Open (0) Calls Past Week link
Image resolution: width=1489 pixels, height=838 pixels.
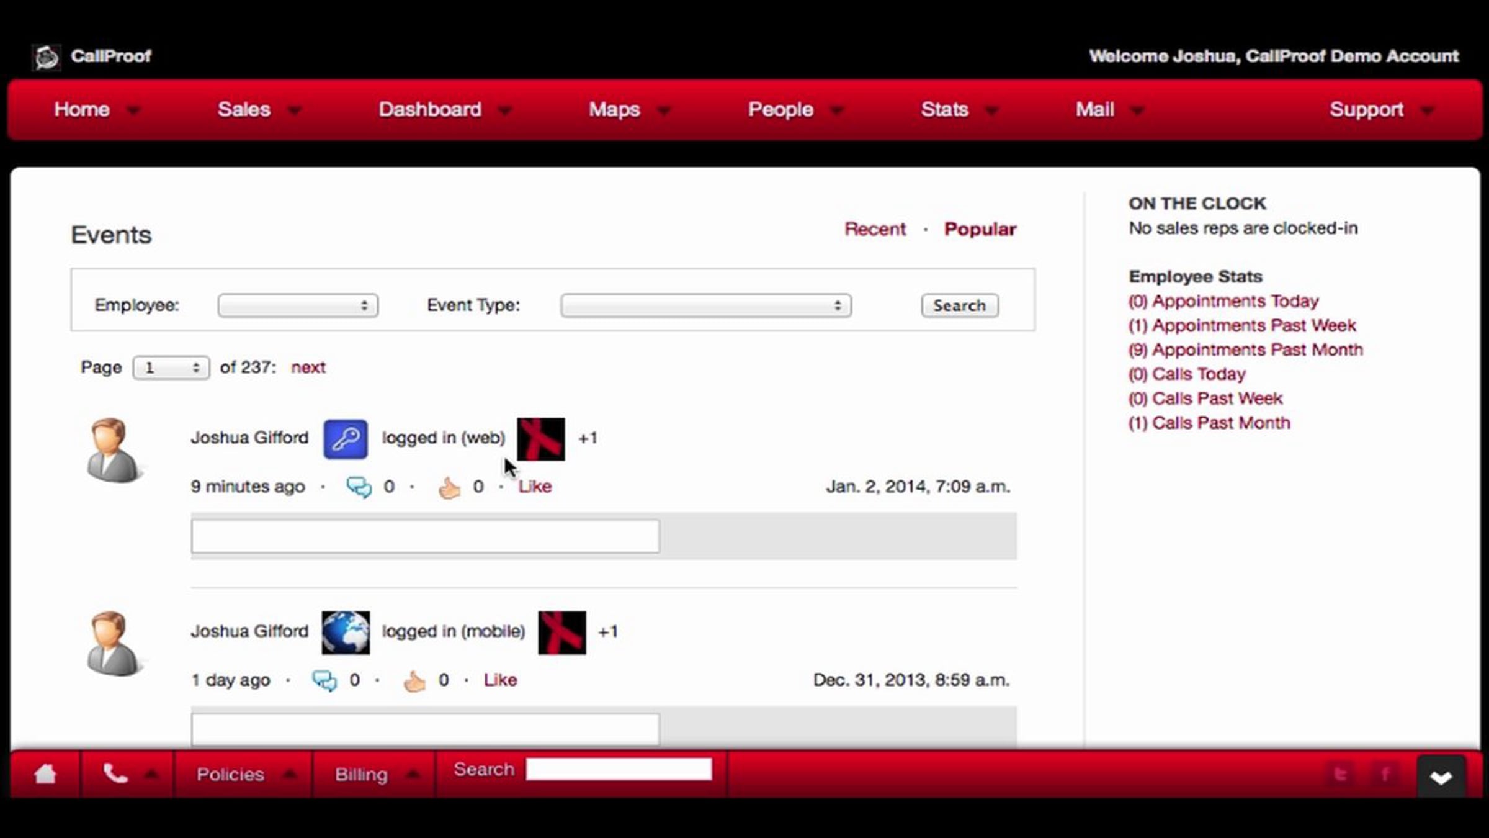point(1205,399)
